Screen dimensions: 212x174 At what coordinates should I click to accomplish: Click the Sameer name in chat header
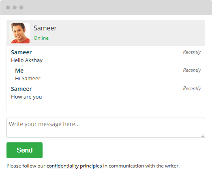pos(45,28)
